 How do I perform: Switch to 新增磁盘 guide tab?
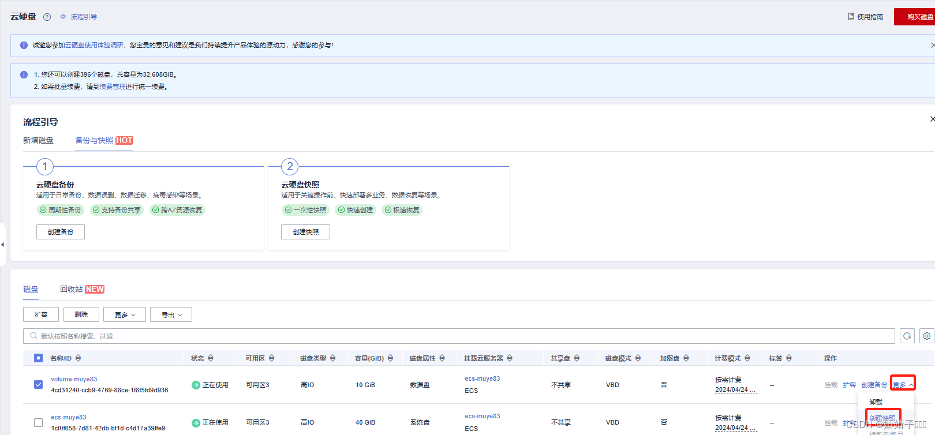tap(38, 140)
